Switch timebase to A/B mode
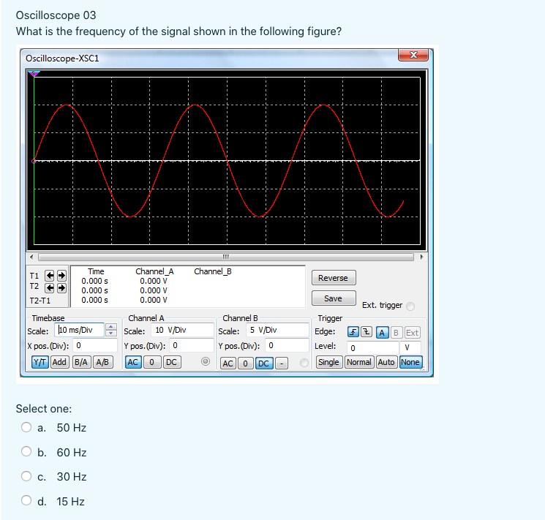545x520 pixels. pos(102,362)
